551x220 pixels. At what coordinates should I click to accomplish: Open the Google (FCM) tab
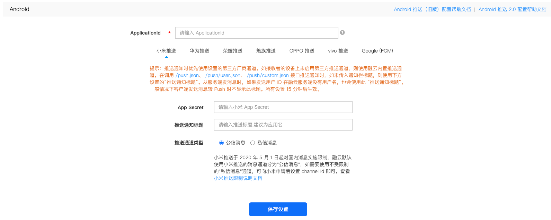[377, 51]
